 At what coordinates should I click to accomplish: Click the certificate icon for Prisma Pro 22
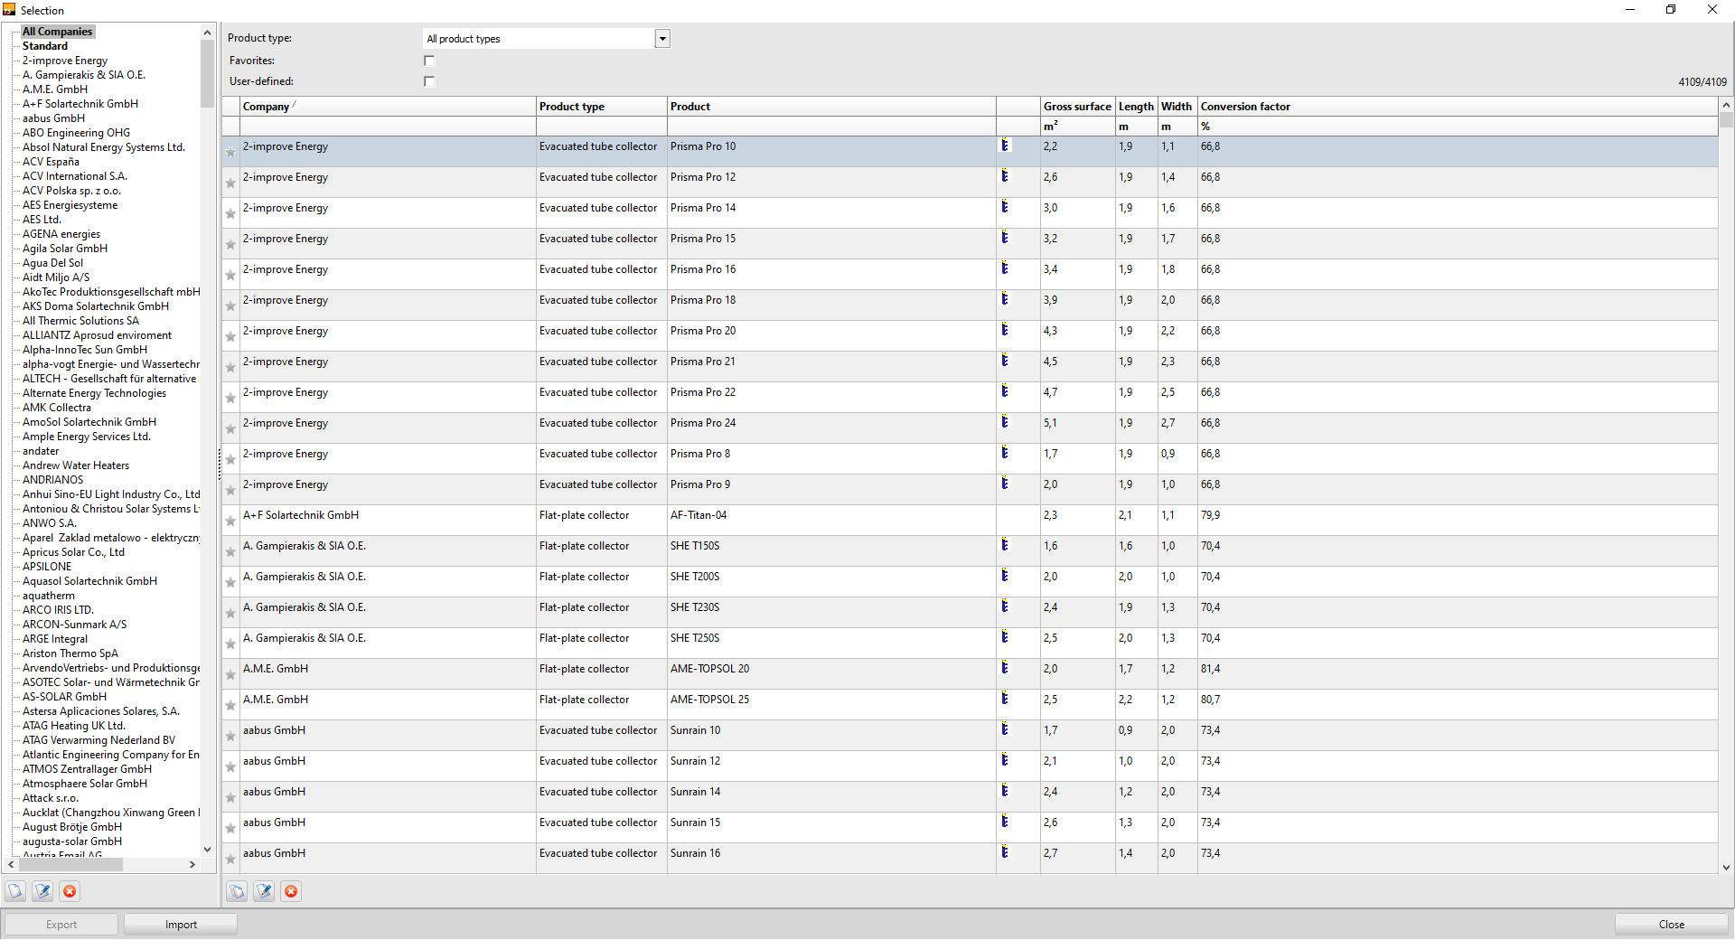1004,391
